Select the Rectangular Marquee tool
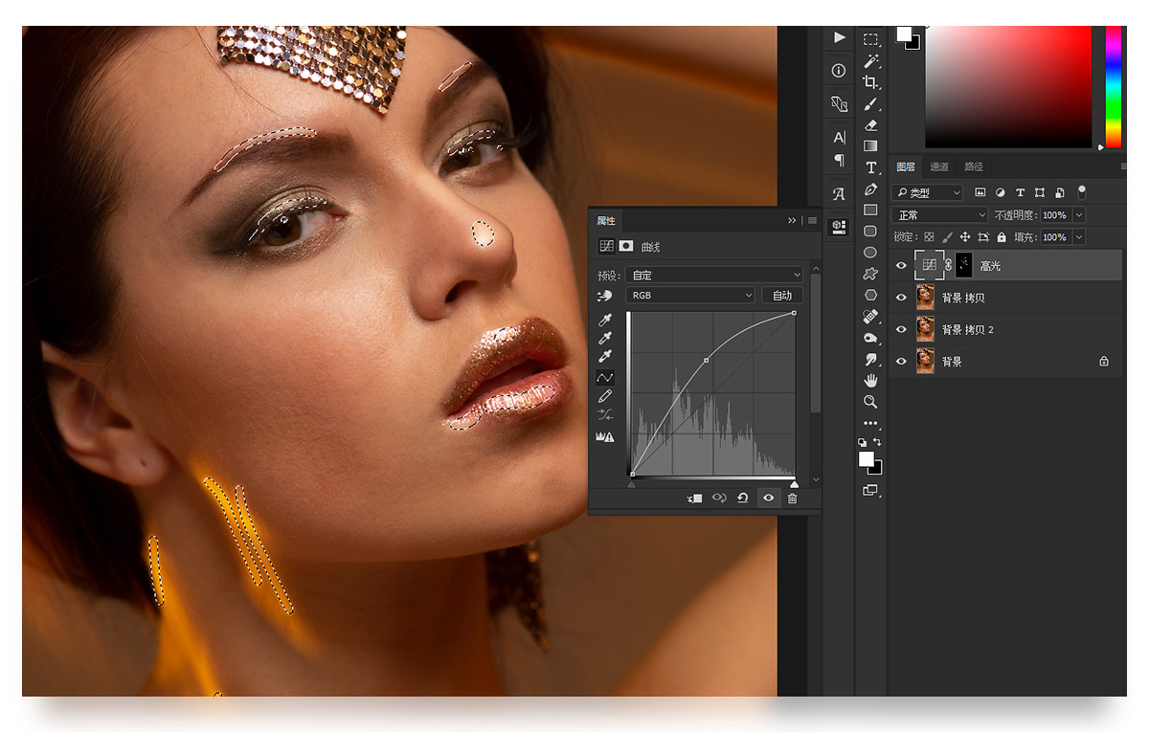The image size is (1149, 732). (x=870, y=40)
